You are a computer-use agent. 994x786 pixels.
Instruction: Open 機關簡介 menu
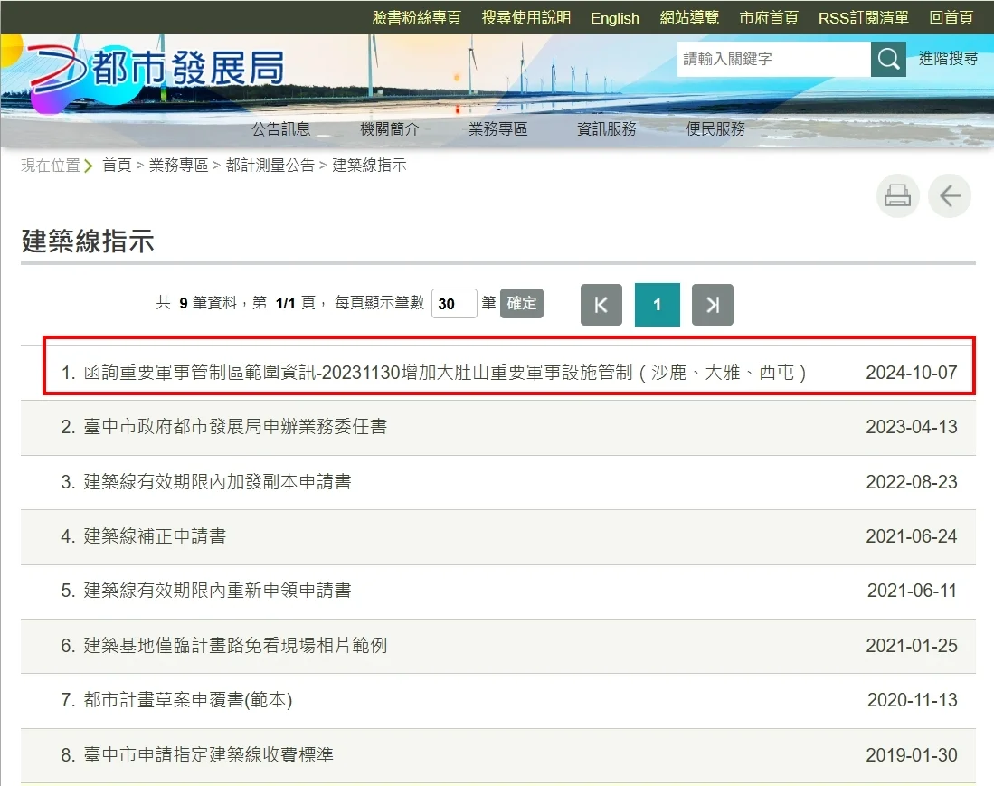pyautogui.click(x=390, y=128)
